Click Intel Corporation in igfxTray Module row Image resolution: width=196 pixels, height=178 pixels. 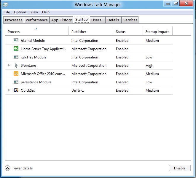pos(85,57)
